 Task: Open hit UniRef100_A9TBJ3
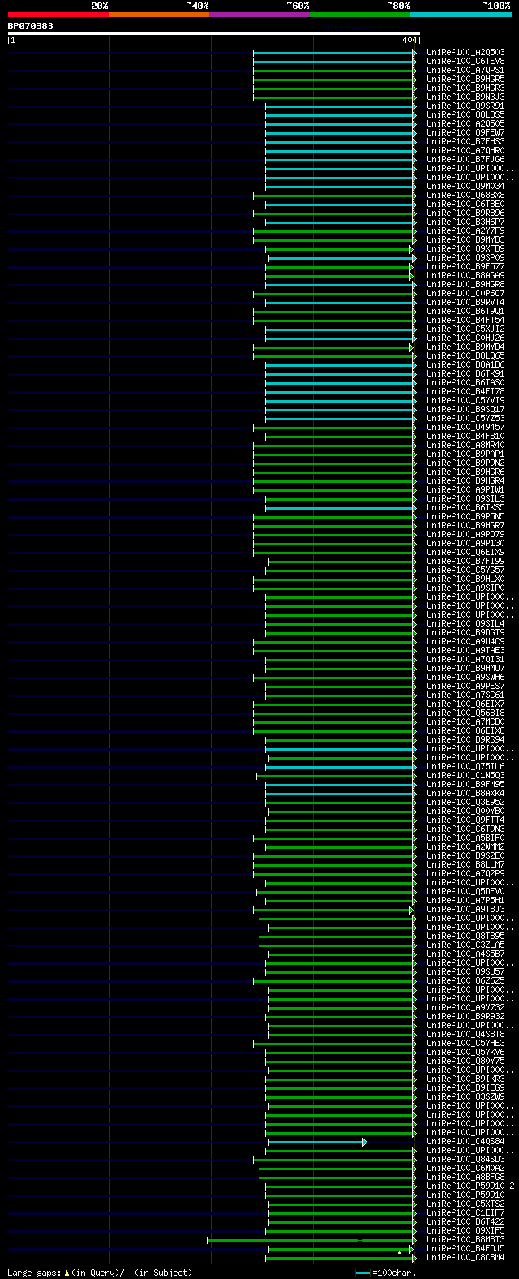pyautogui.click(x=465, y=909)
